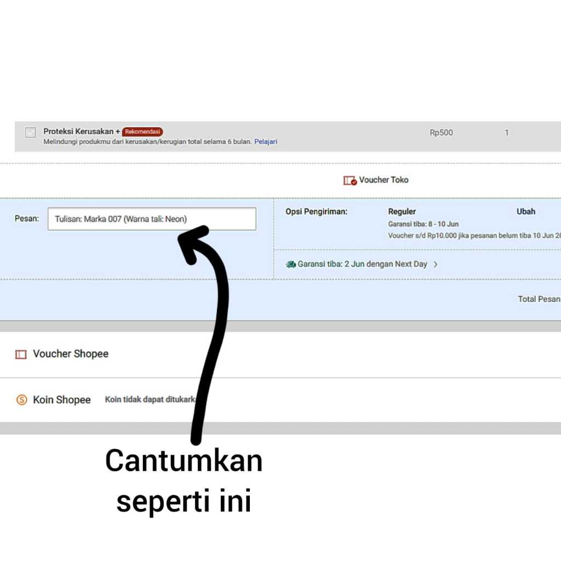Click quantity 1 in the Proteksi row
The image size is (561, 561).
point(507,133)
